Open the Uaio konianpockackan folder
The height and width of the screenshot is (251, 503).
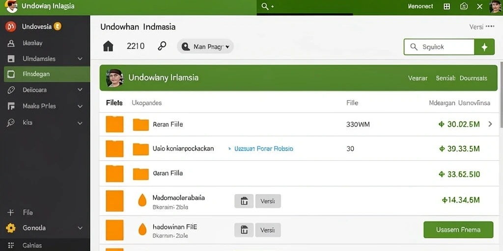click(184, 149)
